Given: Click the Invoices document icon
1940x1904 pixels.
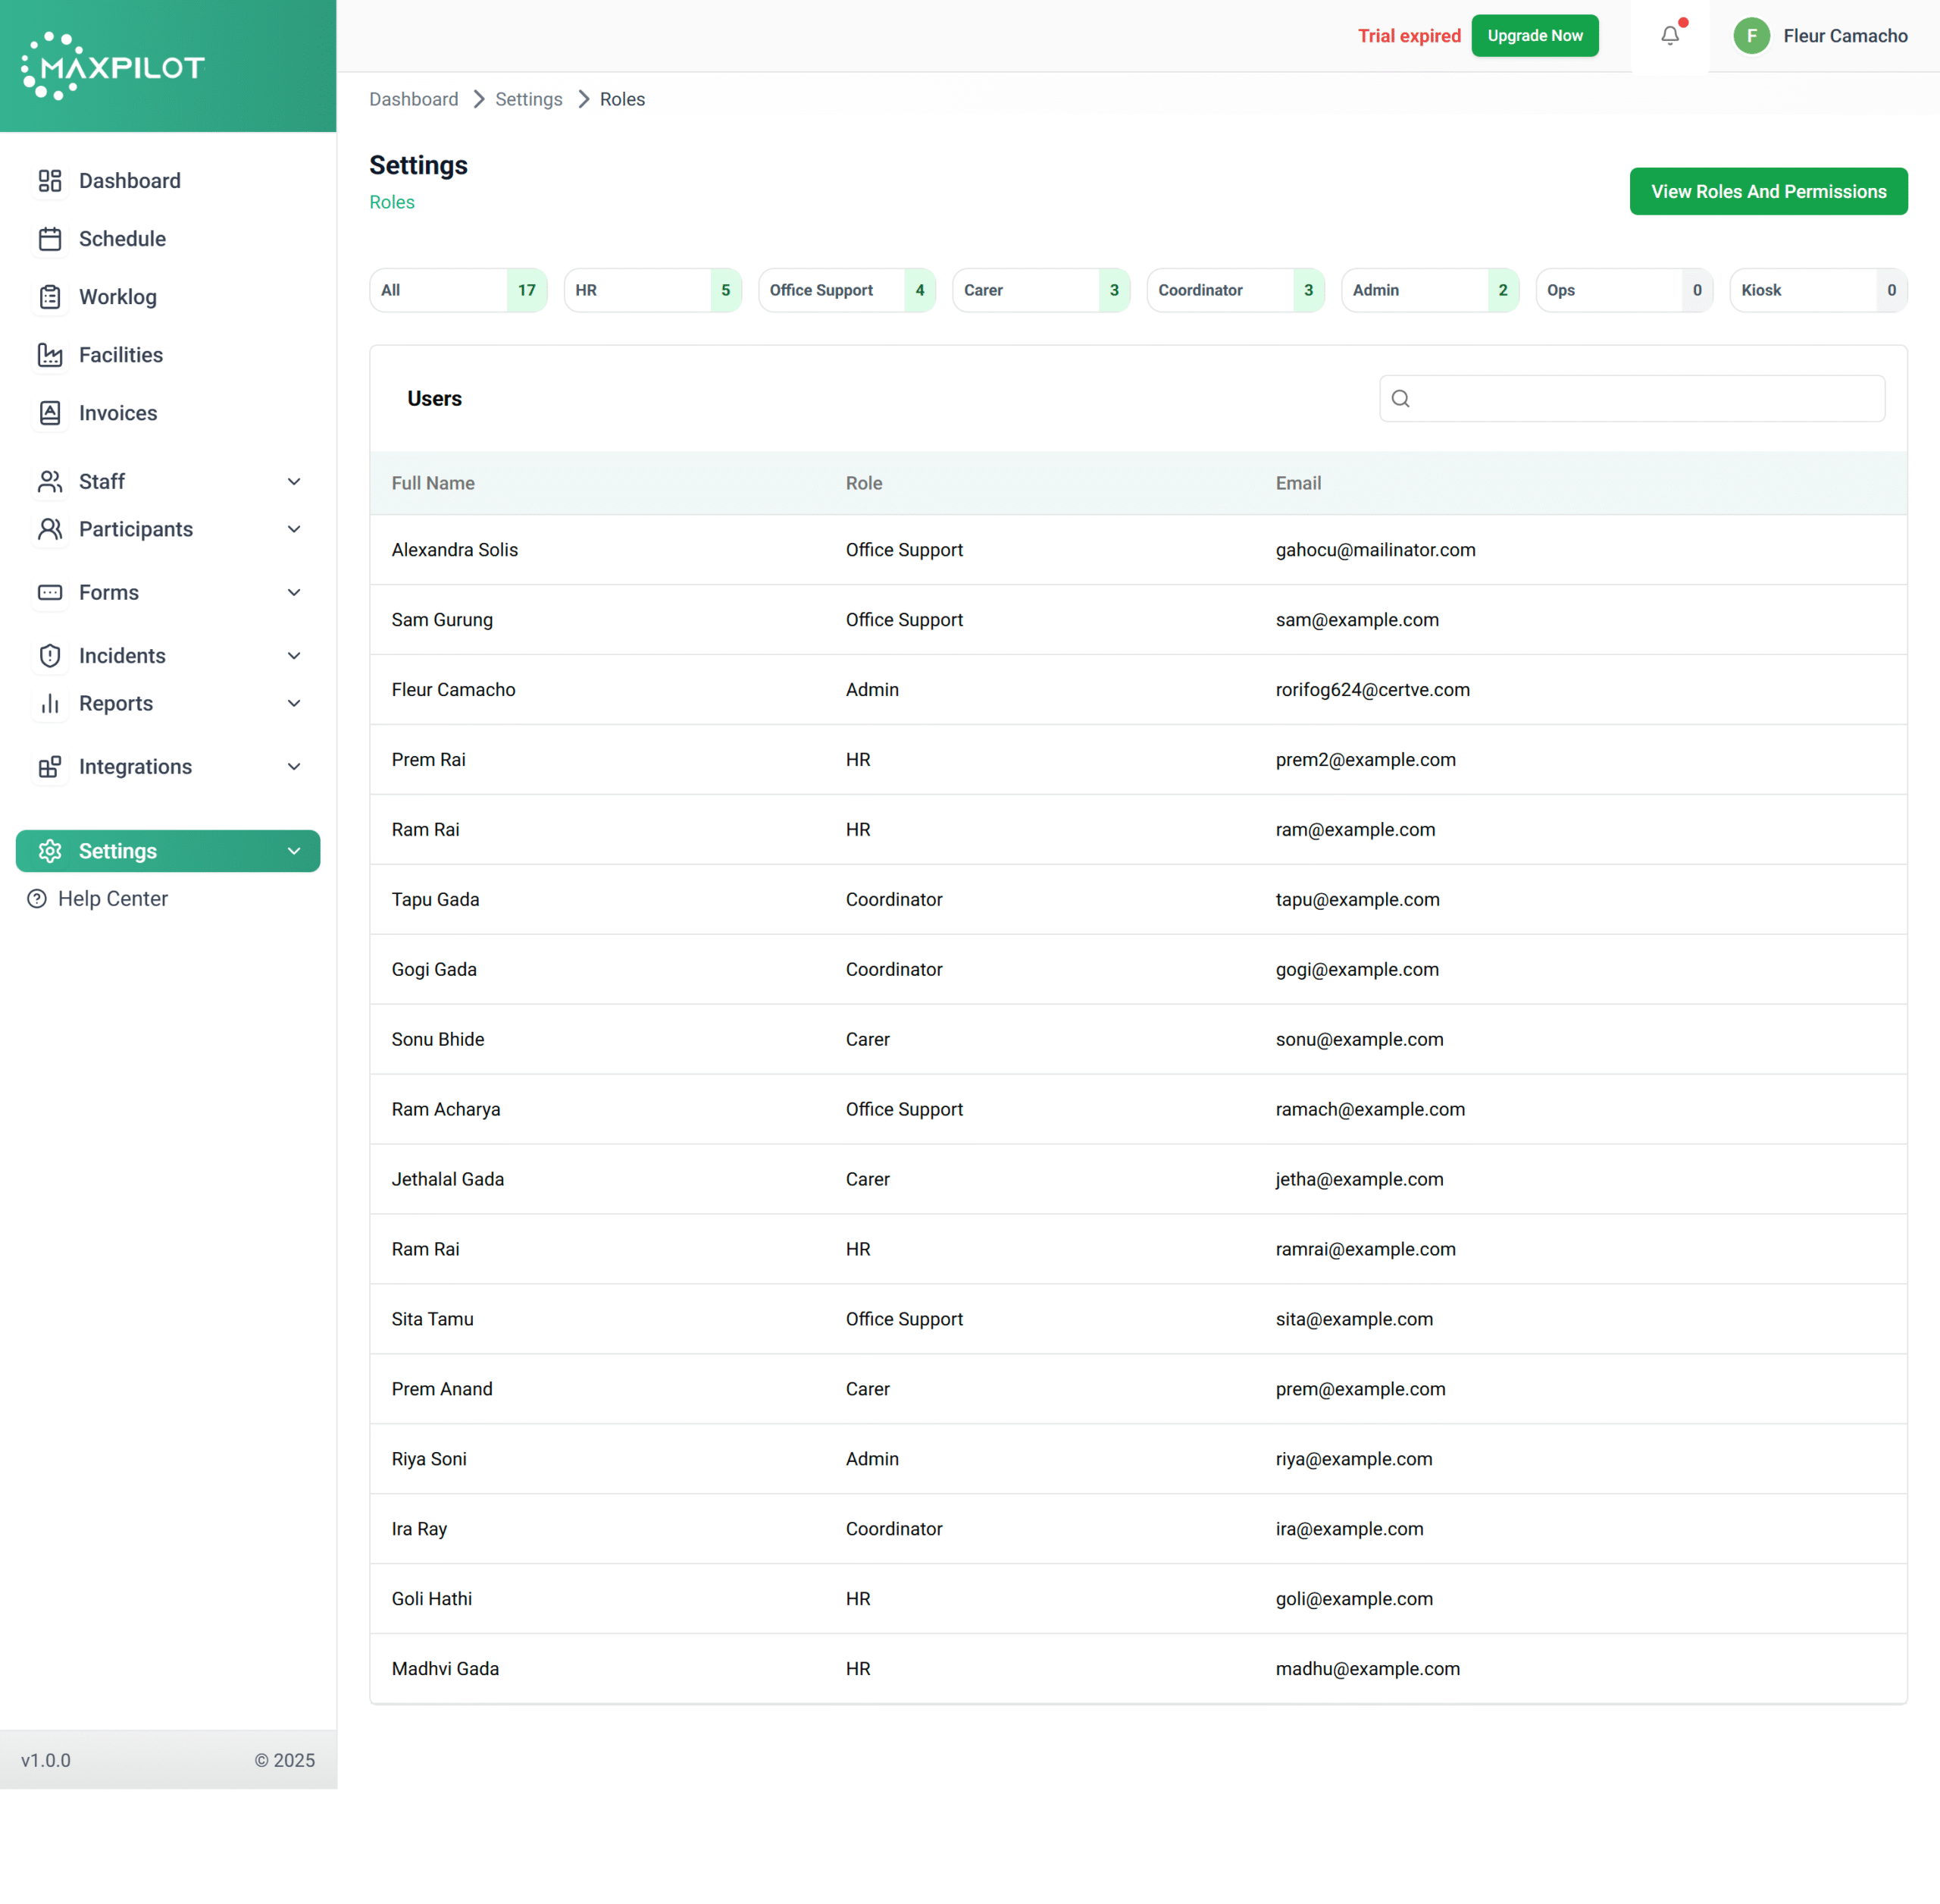Looking at the screenshot, I should (50, 413).
